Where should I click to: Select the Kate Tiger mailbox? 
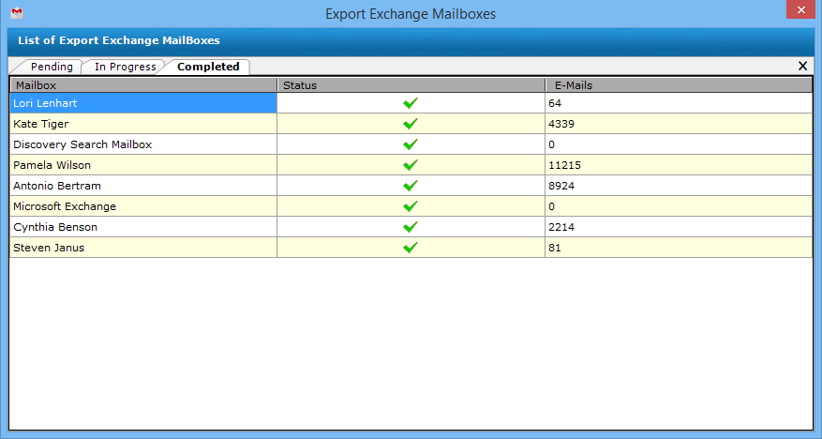(143, 124)
